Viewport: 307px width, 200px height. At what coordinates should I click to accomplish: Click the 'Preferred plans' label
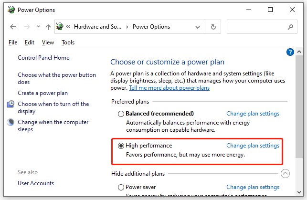130,102
